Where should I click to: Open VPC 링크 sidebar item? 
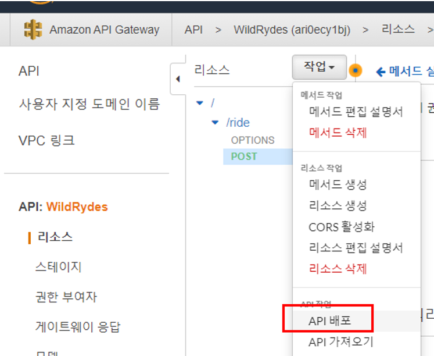[46, 140]
